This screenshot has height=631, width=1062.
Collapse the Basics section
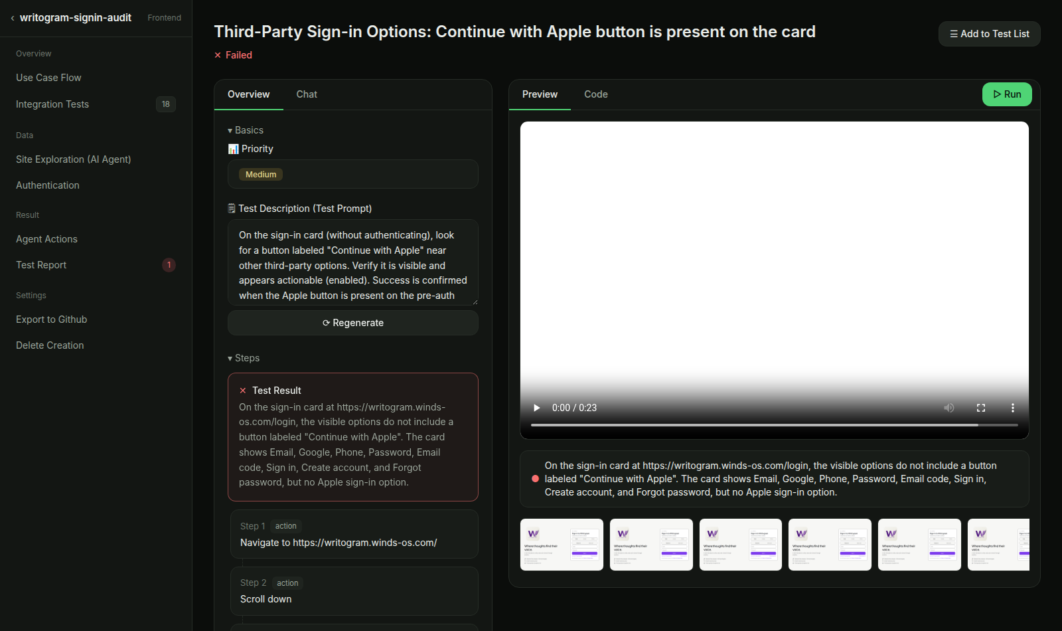tap(246, 130)
